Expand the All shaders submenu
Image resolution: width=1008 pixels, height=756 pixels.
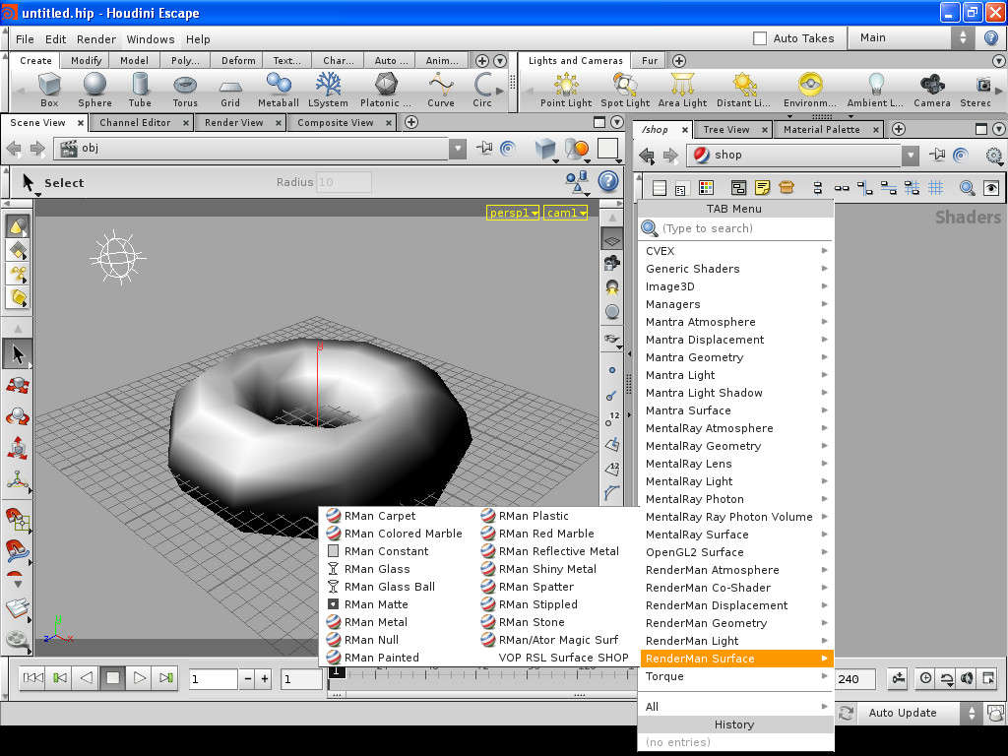(x=736, y=707)
